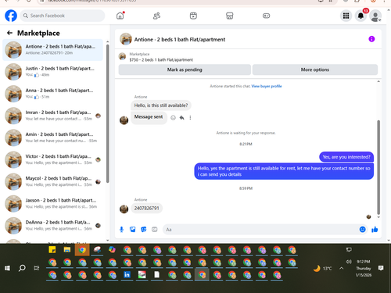Open Justin conversation in chat list

(53, 72)
